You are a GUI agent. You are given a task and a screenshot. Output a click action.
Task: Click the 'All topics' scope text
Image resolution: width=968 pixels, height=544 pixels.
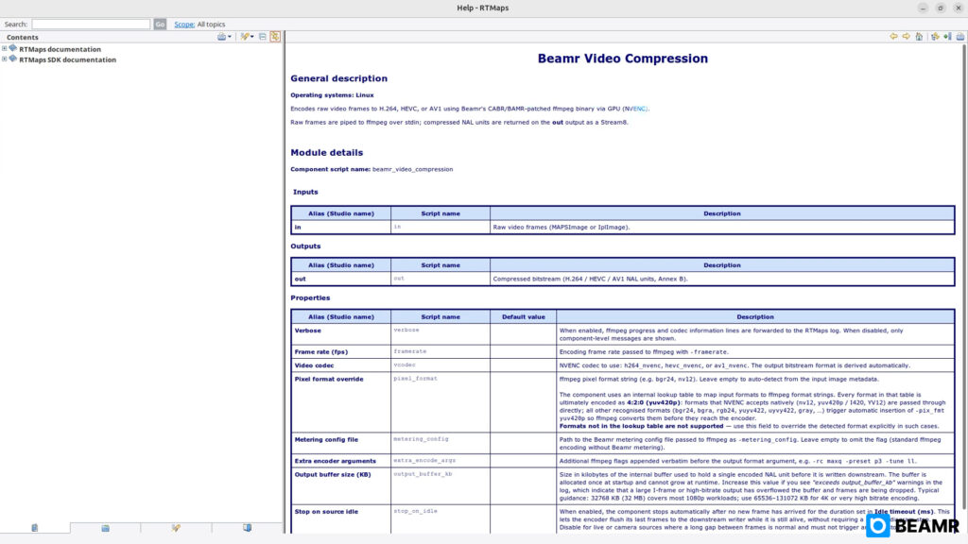(x=211, y=25)
